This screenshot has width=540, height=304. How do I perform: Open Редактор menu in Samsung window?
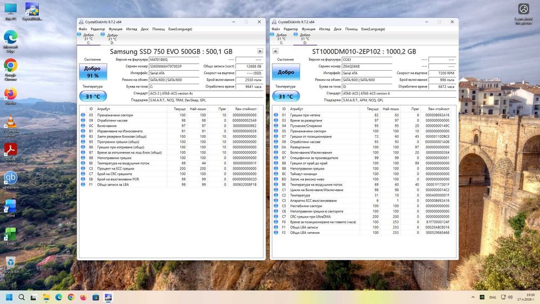click(x=98, y=29)
